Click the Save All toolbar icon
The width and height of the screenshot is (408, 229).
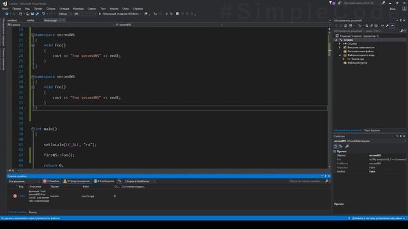point(37,14)
